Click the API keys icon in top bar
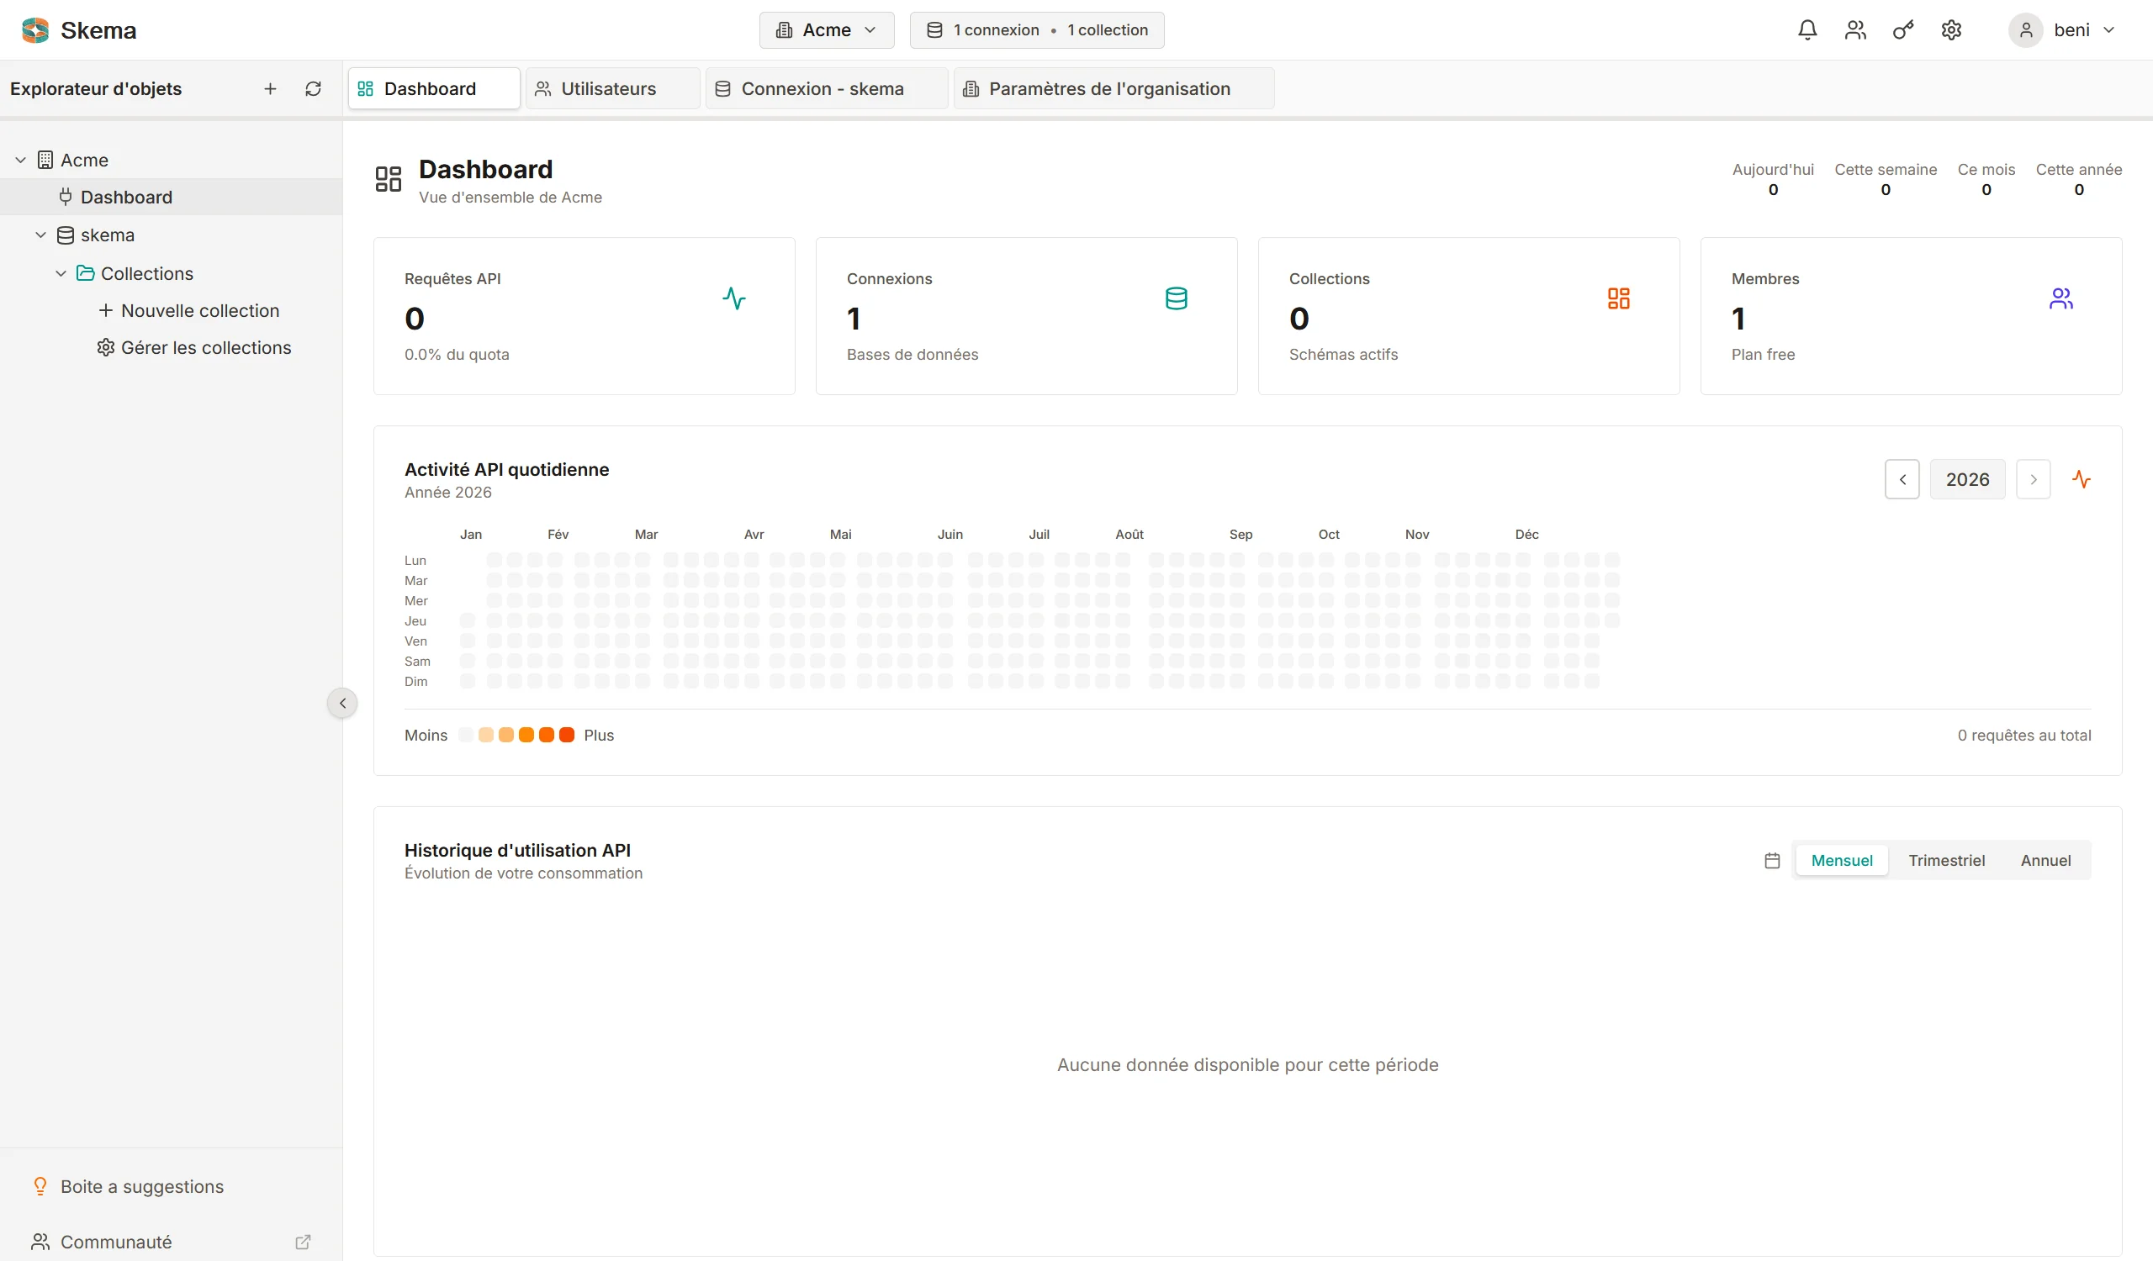Screen dimensions: 2153x1261 (x=1902, y=30)
